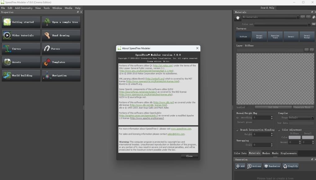Image resolution: width=316 pixels, height=180 pixels.
Task: Close the About SpeedTree Modeler dialog with X
Action: [x=197, y=48]
